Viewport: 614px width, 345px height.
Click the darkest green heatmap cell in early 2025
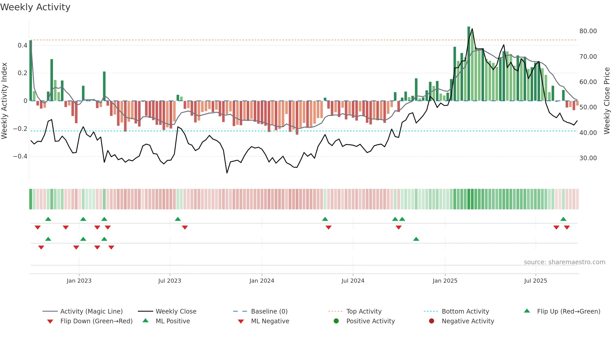(x=469, y=199)
